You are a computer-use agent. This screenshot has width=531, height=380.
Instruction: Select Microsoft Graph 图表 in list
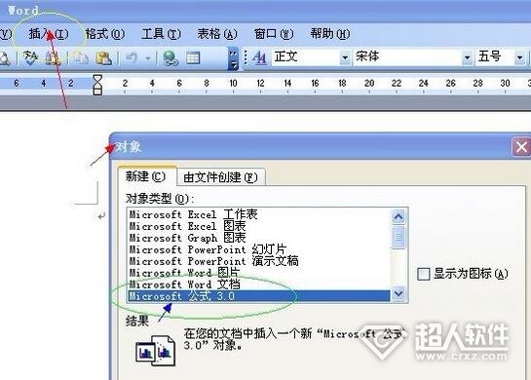pyautogui.click(x=259, y=238)
